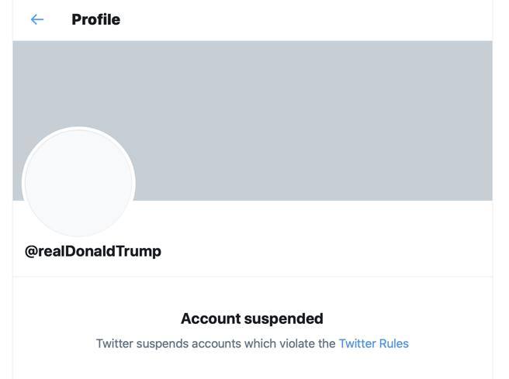Click the word "violate" in the notice
The width and height of the screenshot is (509, 379).
click(296, 343)
